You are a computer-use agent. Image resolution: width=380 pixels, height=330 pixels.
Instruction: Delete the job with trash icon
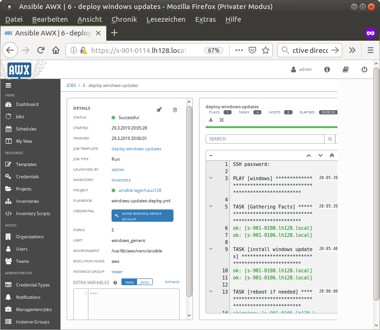click(175, 110)
